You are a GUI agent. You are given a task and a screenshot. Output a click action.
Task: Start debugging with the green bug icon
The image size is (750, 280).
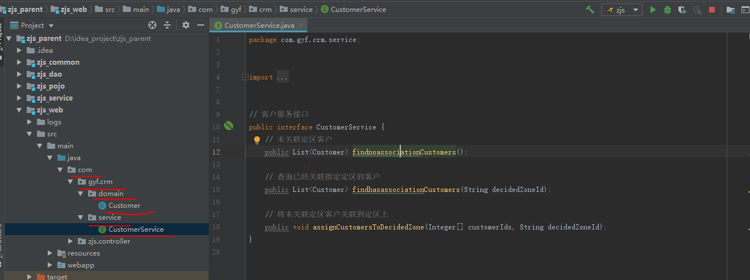(x=668, y=10)
